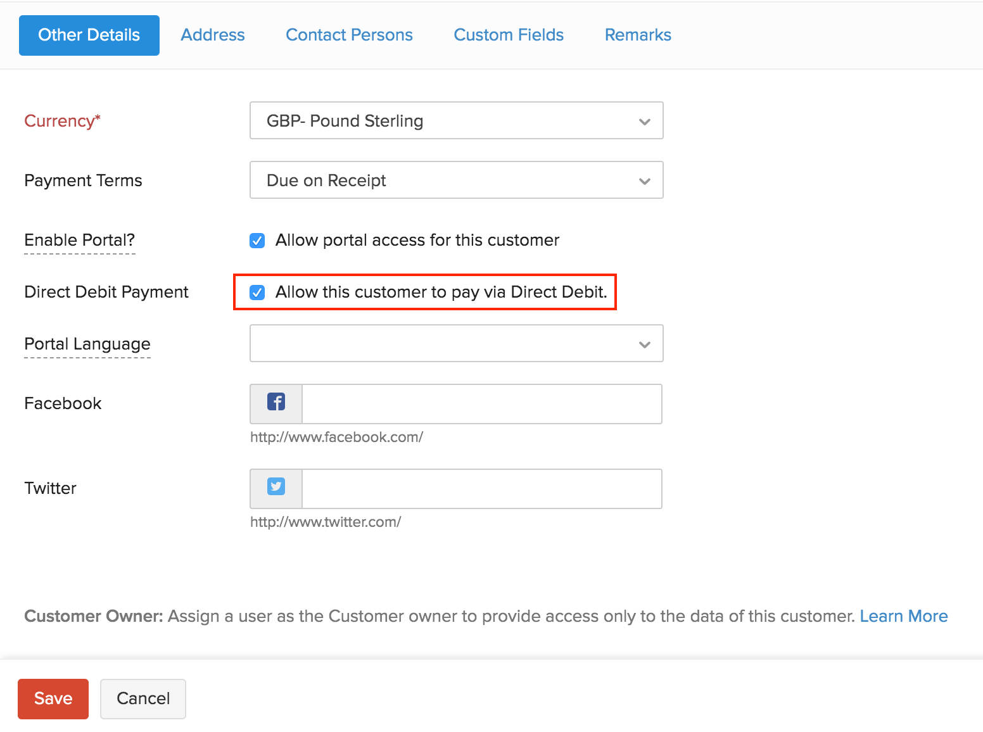Open the Currency dropdown
983x732 pixels.
(456, 120)
